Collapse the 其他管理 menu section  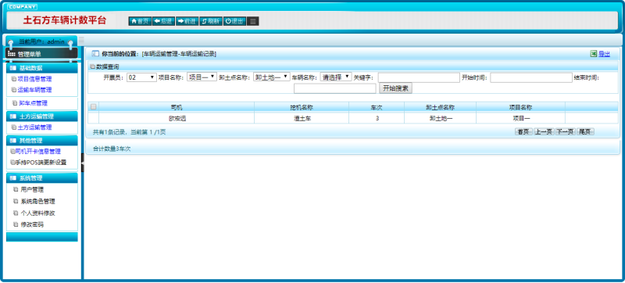pyautogui.click(x=42, y=140)
